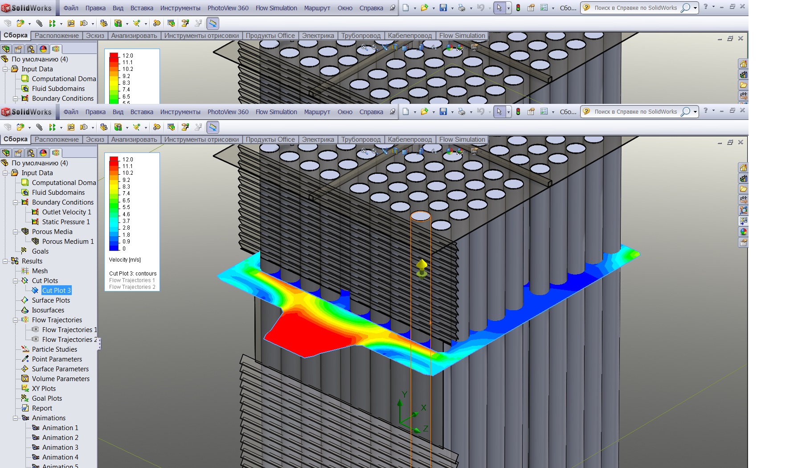Viewport: 802px width, 468px height.
Task: Click the color scale bar in upper window legend
Action: pyautogui.click(x=114, y=78)
